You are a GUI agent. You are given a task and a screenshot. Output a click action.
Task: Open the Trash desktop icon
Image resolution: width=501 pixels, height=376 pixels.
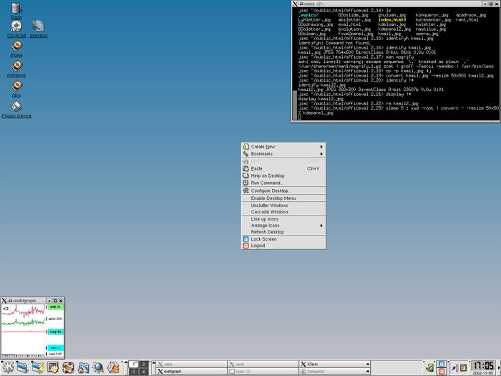(16, 8)
